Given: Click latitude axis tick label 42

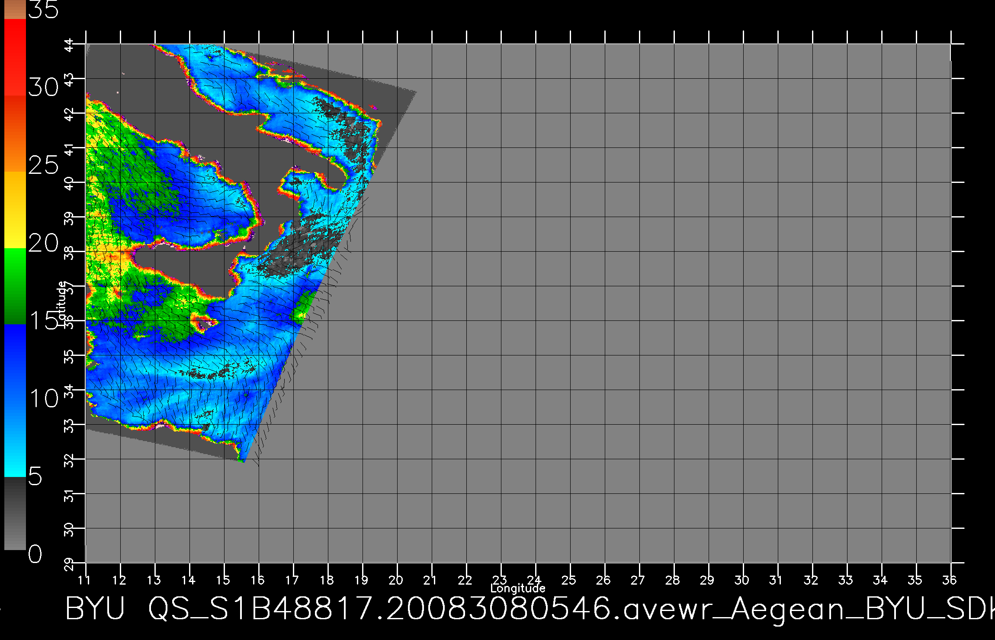Looking at the screenshot, I should (70, 114).
